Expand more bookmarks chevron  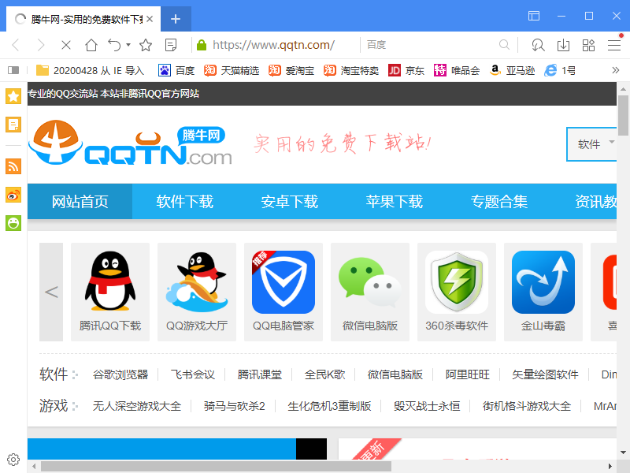coord(616,70)
